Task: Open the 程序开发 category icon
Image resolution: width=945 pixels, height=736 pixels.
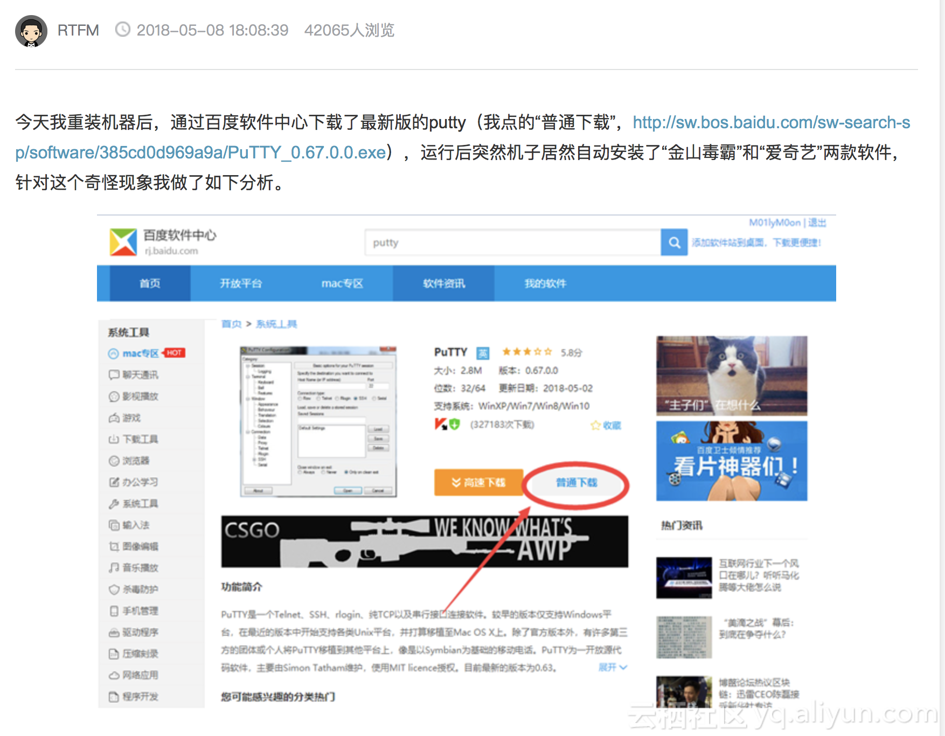Action: click(114, 697)
